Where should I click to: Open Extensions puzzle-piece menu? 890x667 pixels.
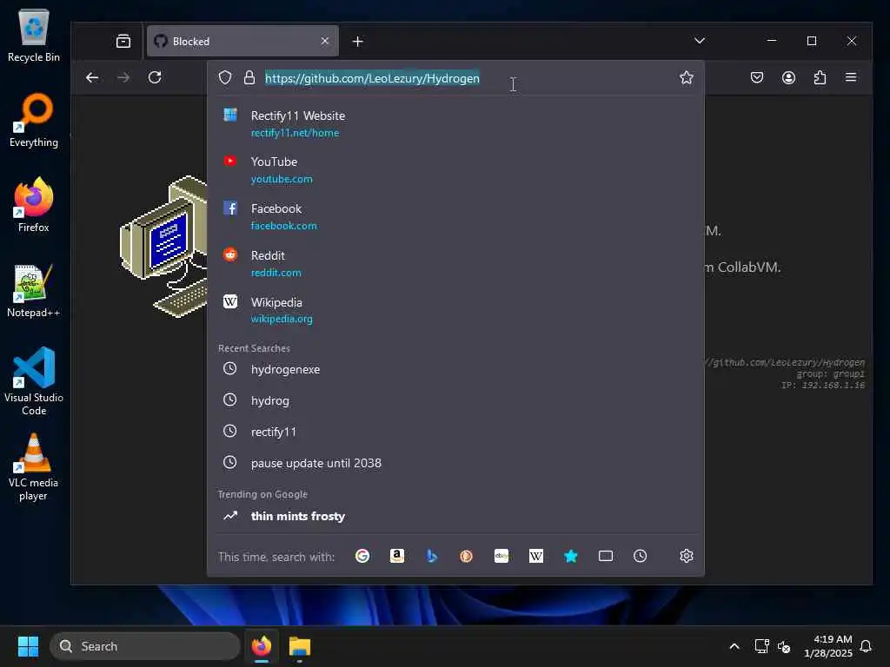point(820,77)
